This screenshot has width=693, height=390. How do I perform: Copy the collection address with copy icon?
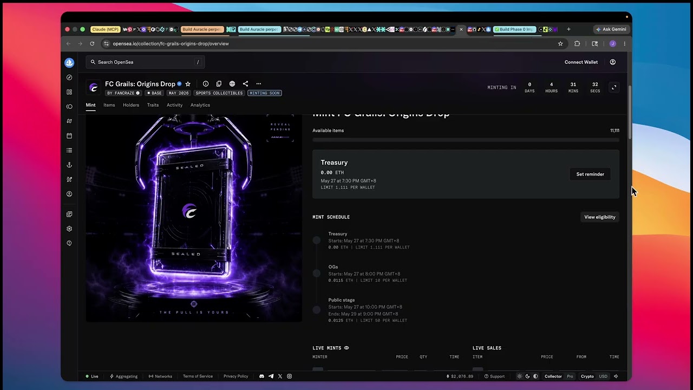point(219,84)
